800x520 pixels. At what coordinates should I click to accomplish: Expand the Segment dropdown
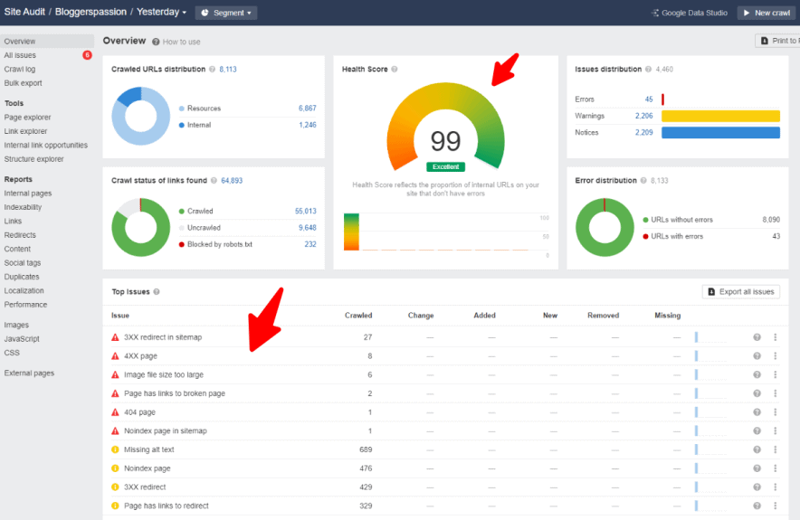click(226, 13)
